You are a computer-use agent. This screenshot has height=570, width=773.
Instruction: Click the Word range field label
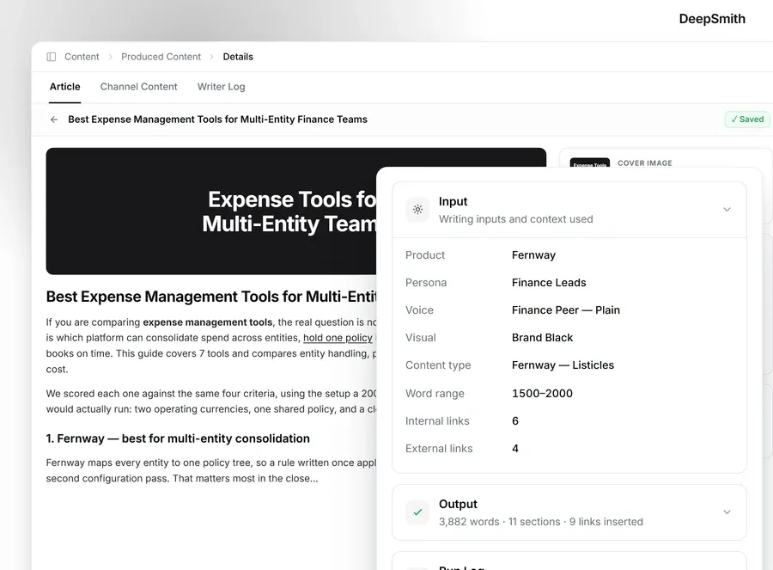point(435,394)
